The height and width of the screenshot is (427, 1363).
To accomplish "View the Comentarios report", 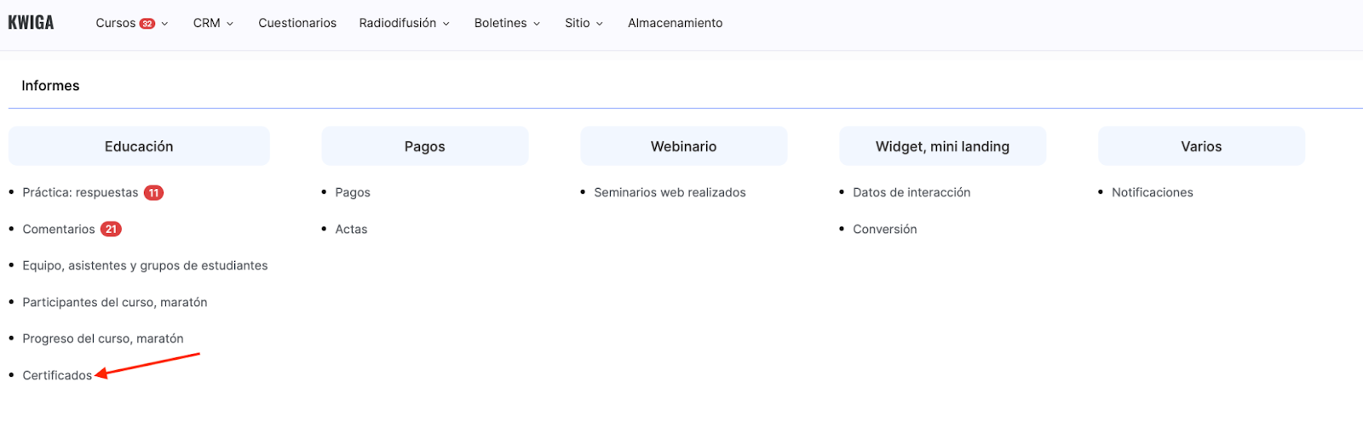I will click(x=59, y=230).
